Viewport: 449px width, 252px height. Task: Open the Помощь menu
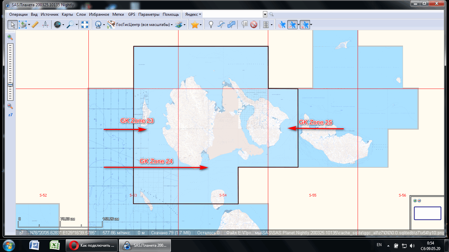171,14
